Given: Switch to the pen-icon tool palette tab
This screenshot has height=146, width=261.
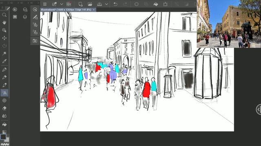Looking at the screenshot, I should (8, 8).
